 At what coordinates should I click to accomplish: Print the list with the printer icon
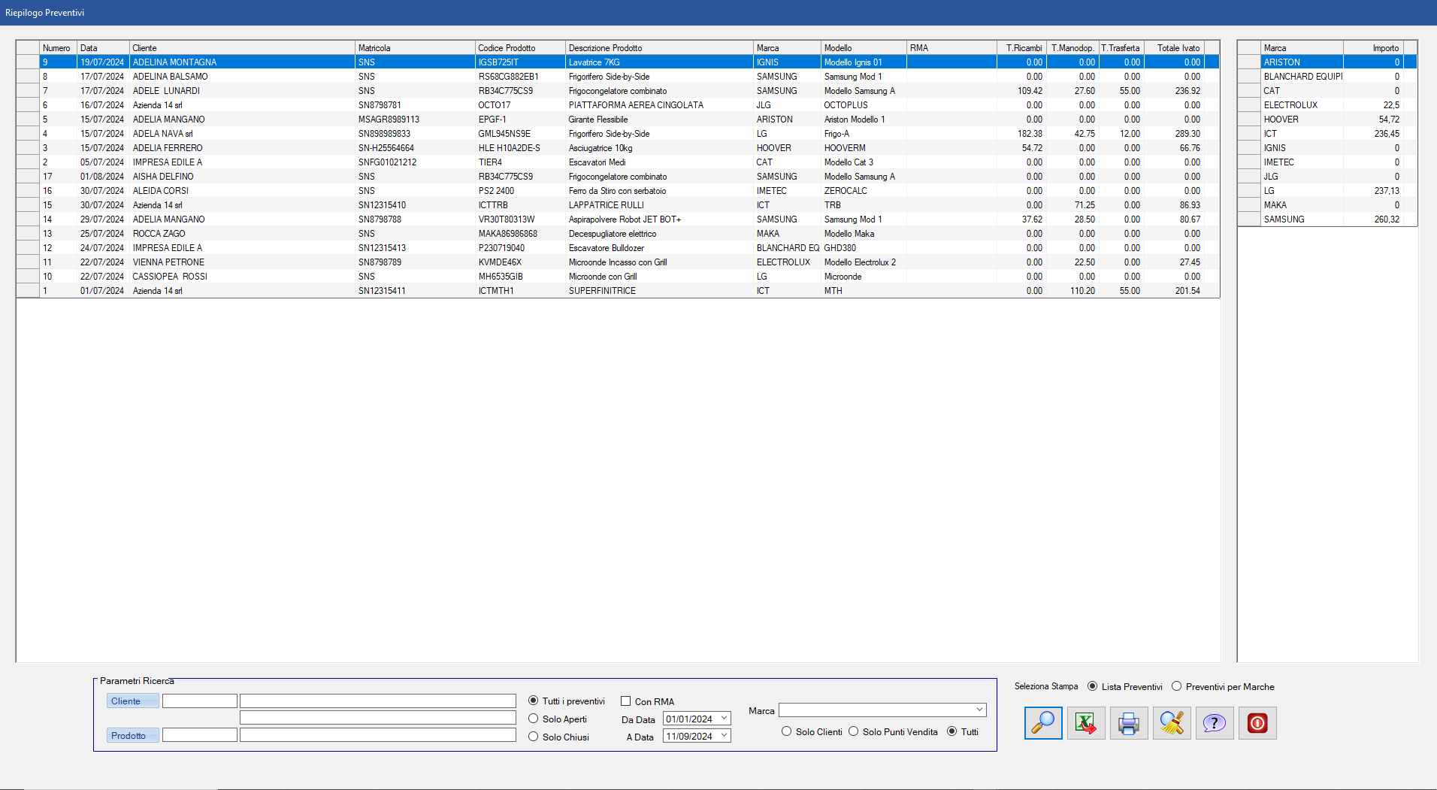[x=1128, y=723]
